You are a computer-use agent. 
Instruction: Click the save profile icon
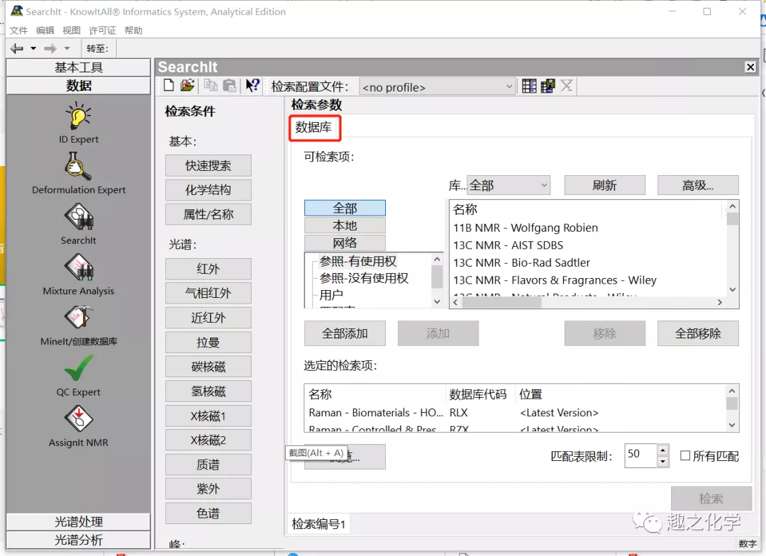pyautogui.click(x=548, y=86)
